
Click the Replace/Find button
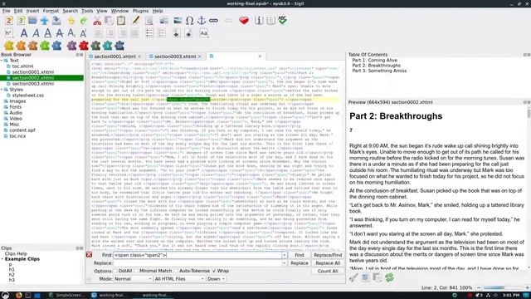click(x=328, y=255)
